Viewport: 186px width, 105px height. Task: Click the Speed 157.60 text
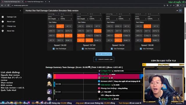point(89,45)
